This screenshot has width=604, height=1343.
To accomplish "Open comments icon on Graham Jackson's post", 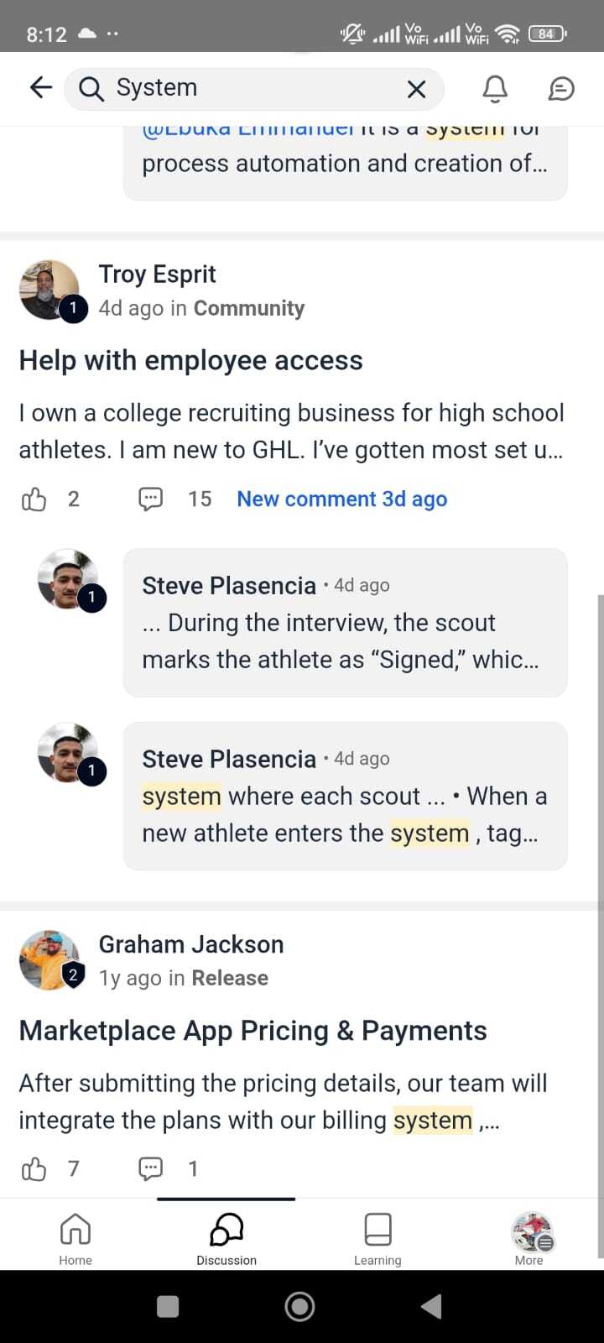I will point(150,1168).
